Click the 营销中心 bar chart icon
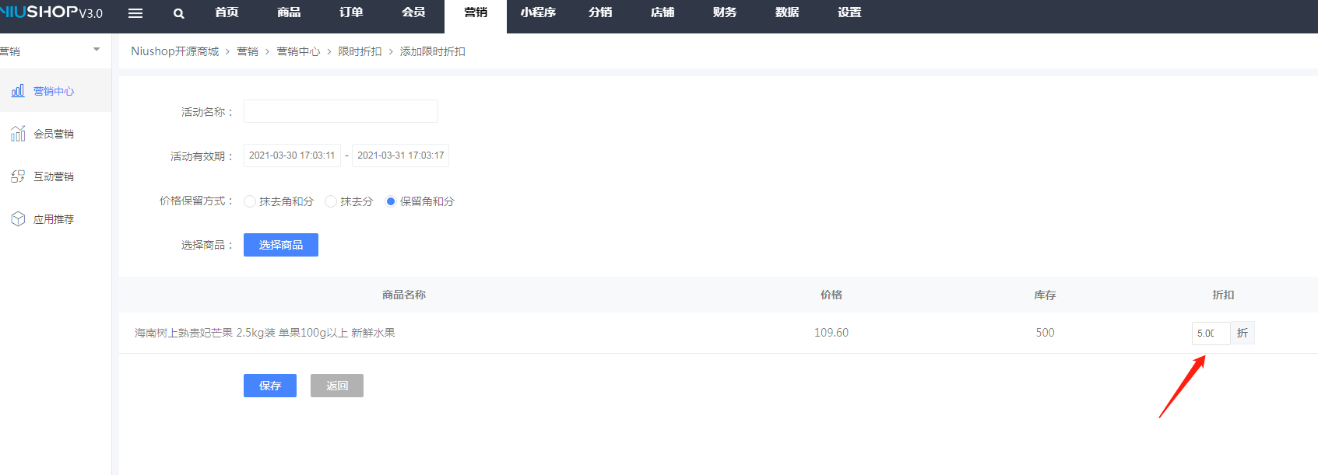1318x475 pixels. click(x=18, y=91)
